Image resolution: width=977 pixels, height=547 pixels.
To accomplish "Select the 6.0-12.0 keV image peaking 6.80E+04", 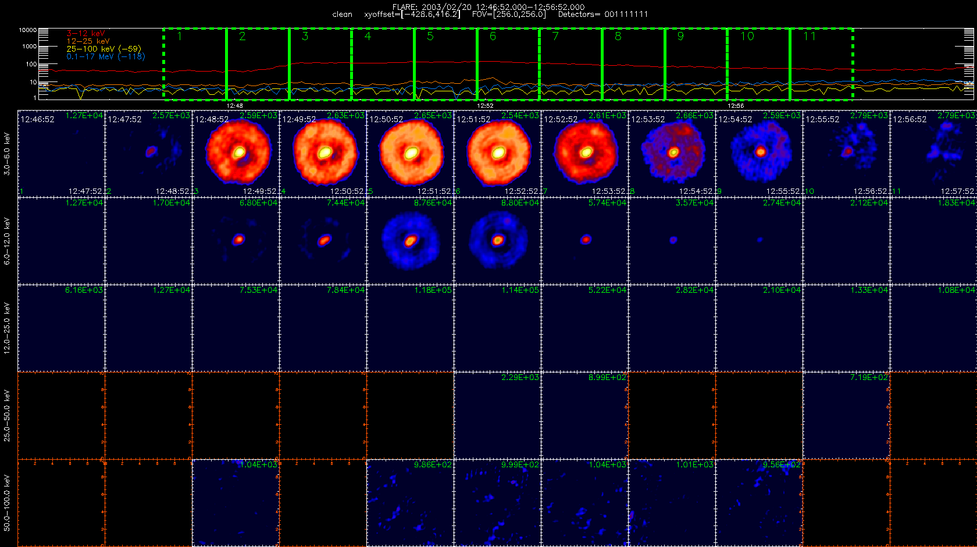I will click(236, 241).
